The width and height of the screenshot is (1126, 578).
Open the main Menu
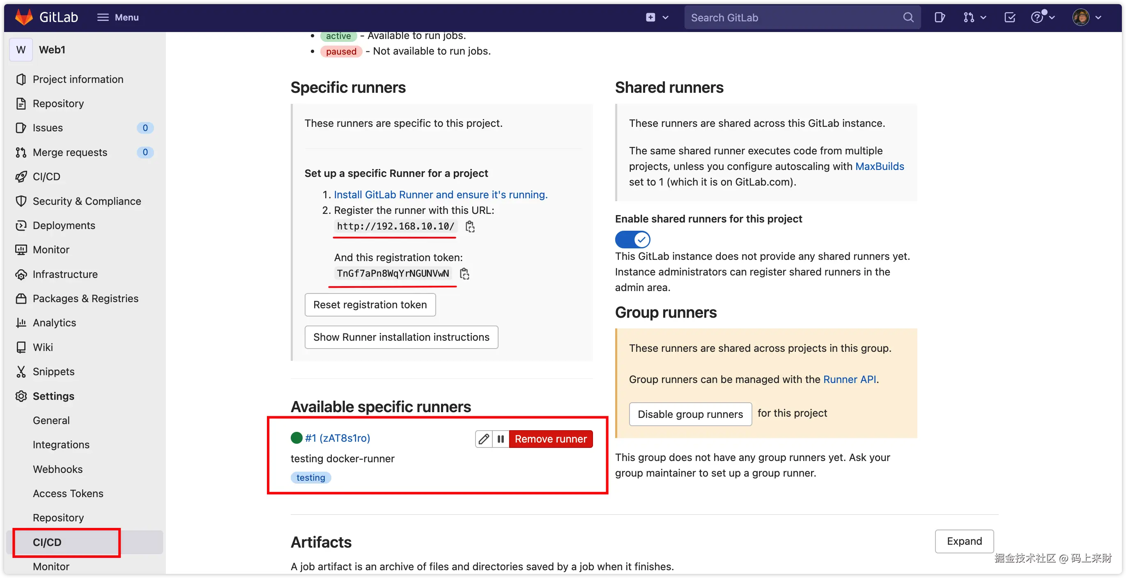coord(117,18)
